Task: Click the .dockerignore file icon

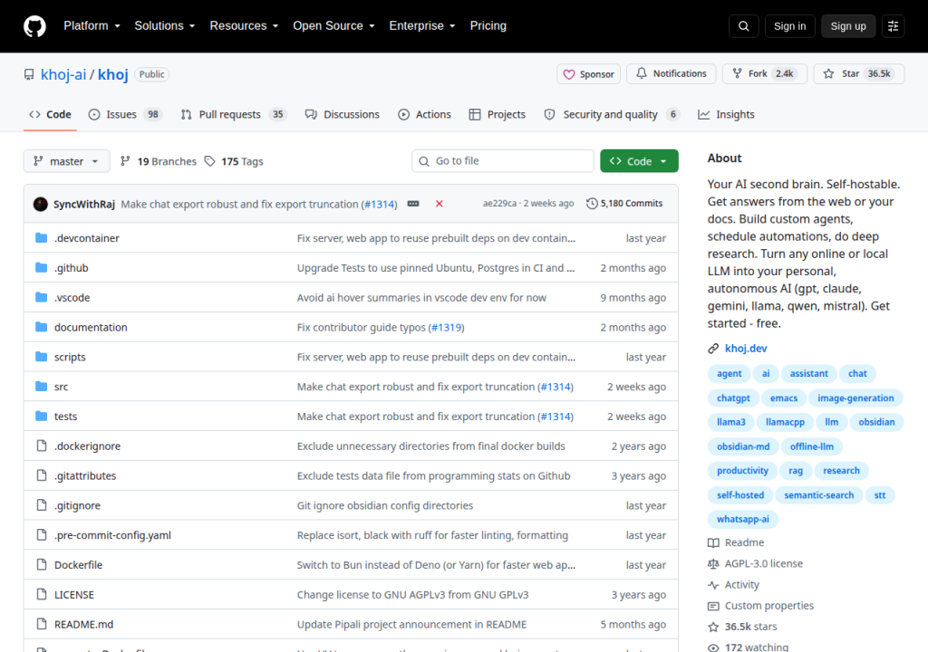Action: 42,446
